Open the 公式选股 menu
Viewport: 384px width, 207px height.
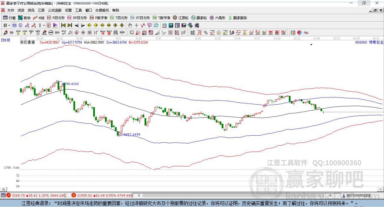click(x=55, y=10)
